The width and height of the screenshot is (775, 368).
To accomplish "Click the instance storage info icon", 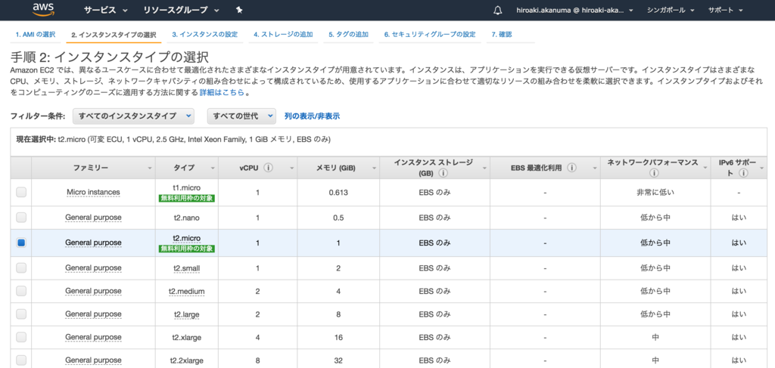I will pyautogui.click(x=442, y=174).
